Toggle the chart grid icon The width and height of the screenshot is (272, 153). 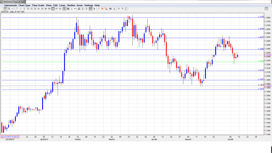click(x=68, y=9)
